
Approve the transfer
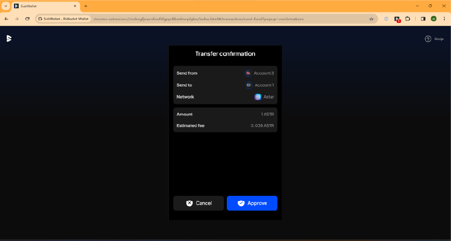252,203
